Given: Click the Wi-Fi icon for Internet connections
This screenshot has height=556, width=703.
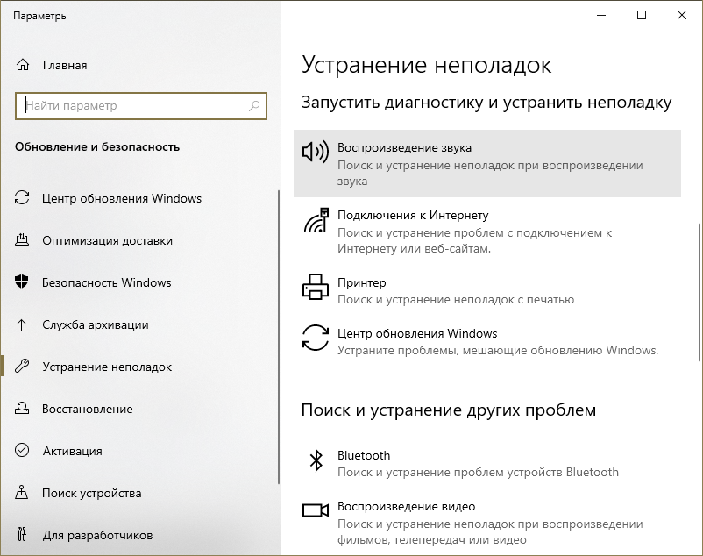Looking at the screenshot, I should 315,221.
